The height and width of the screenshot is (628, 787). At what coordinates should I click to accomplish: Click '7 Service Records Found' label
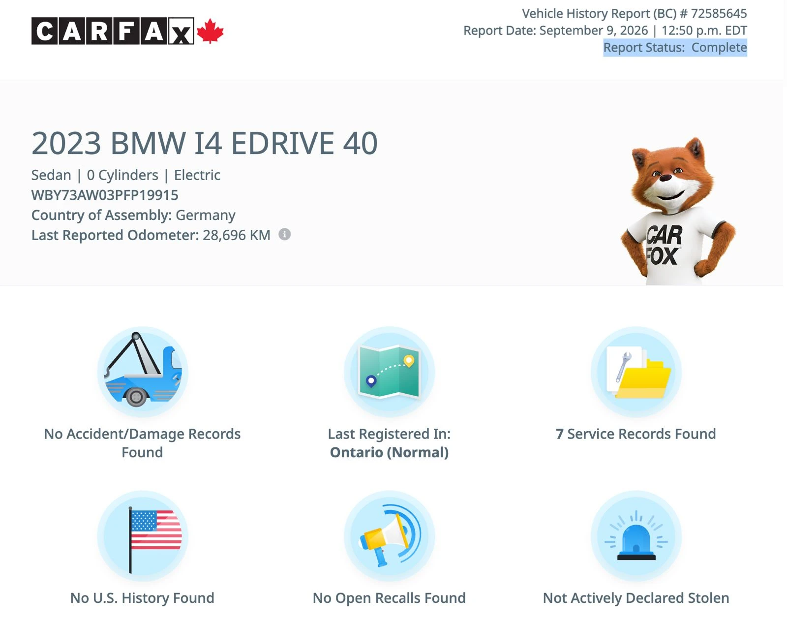[x=636, y=434]
